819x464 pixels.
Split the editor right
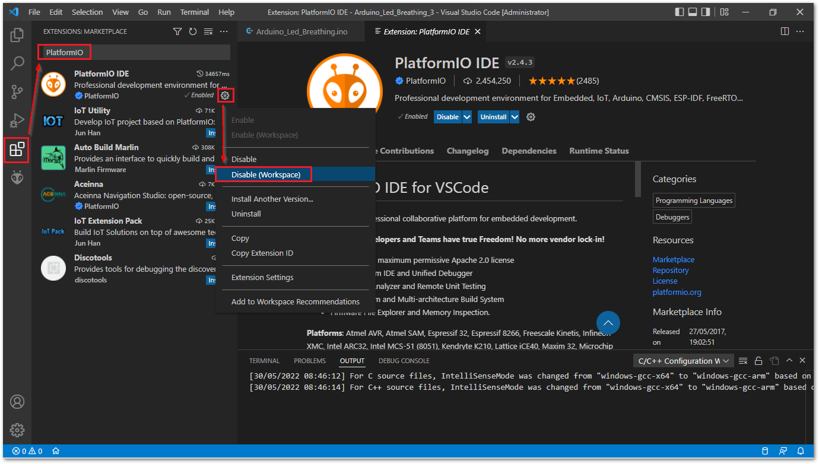(x=785, y=31)
